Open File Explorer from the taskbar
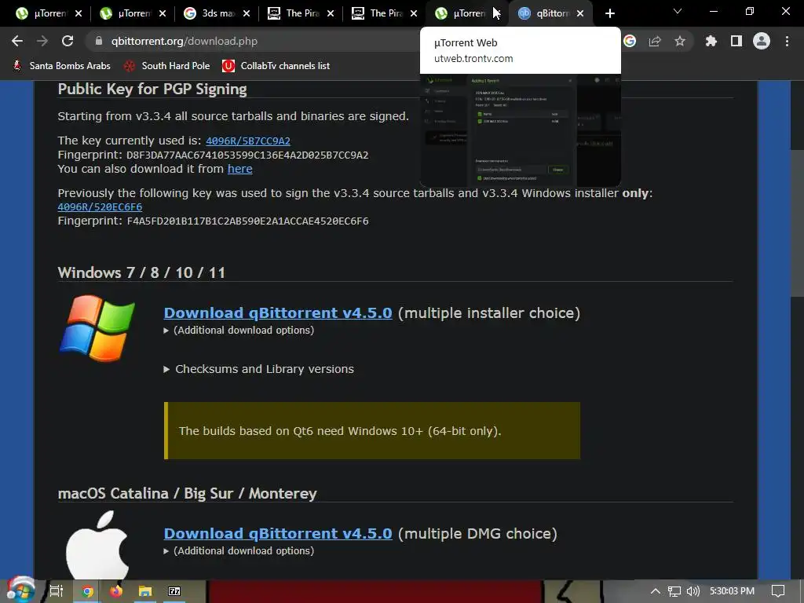This screenshot has width=804, height=603. click(145, 591)
